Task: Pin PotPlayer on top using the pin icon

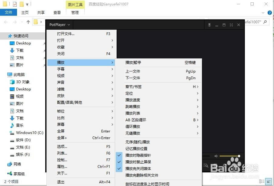Action: [209, 25]
